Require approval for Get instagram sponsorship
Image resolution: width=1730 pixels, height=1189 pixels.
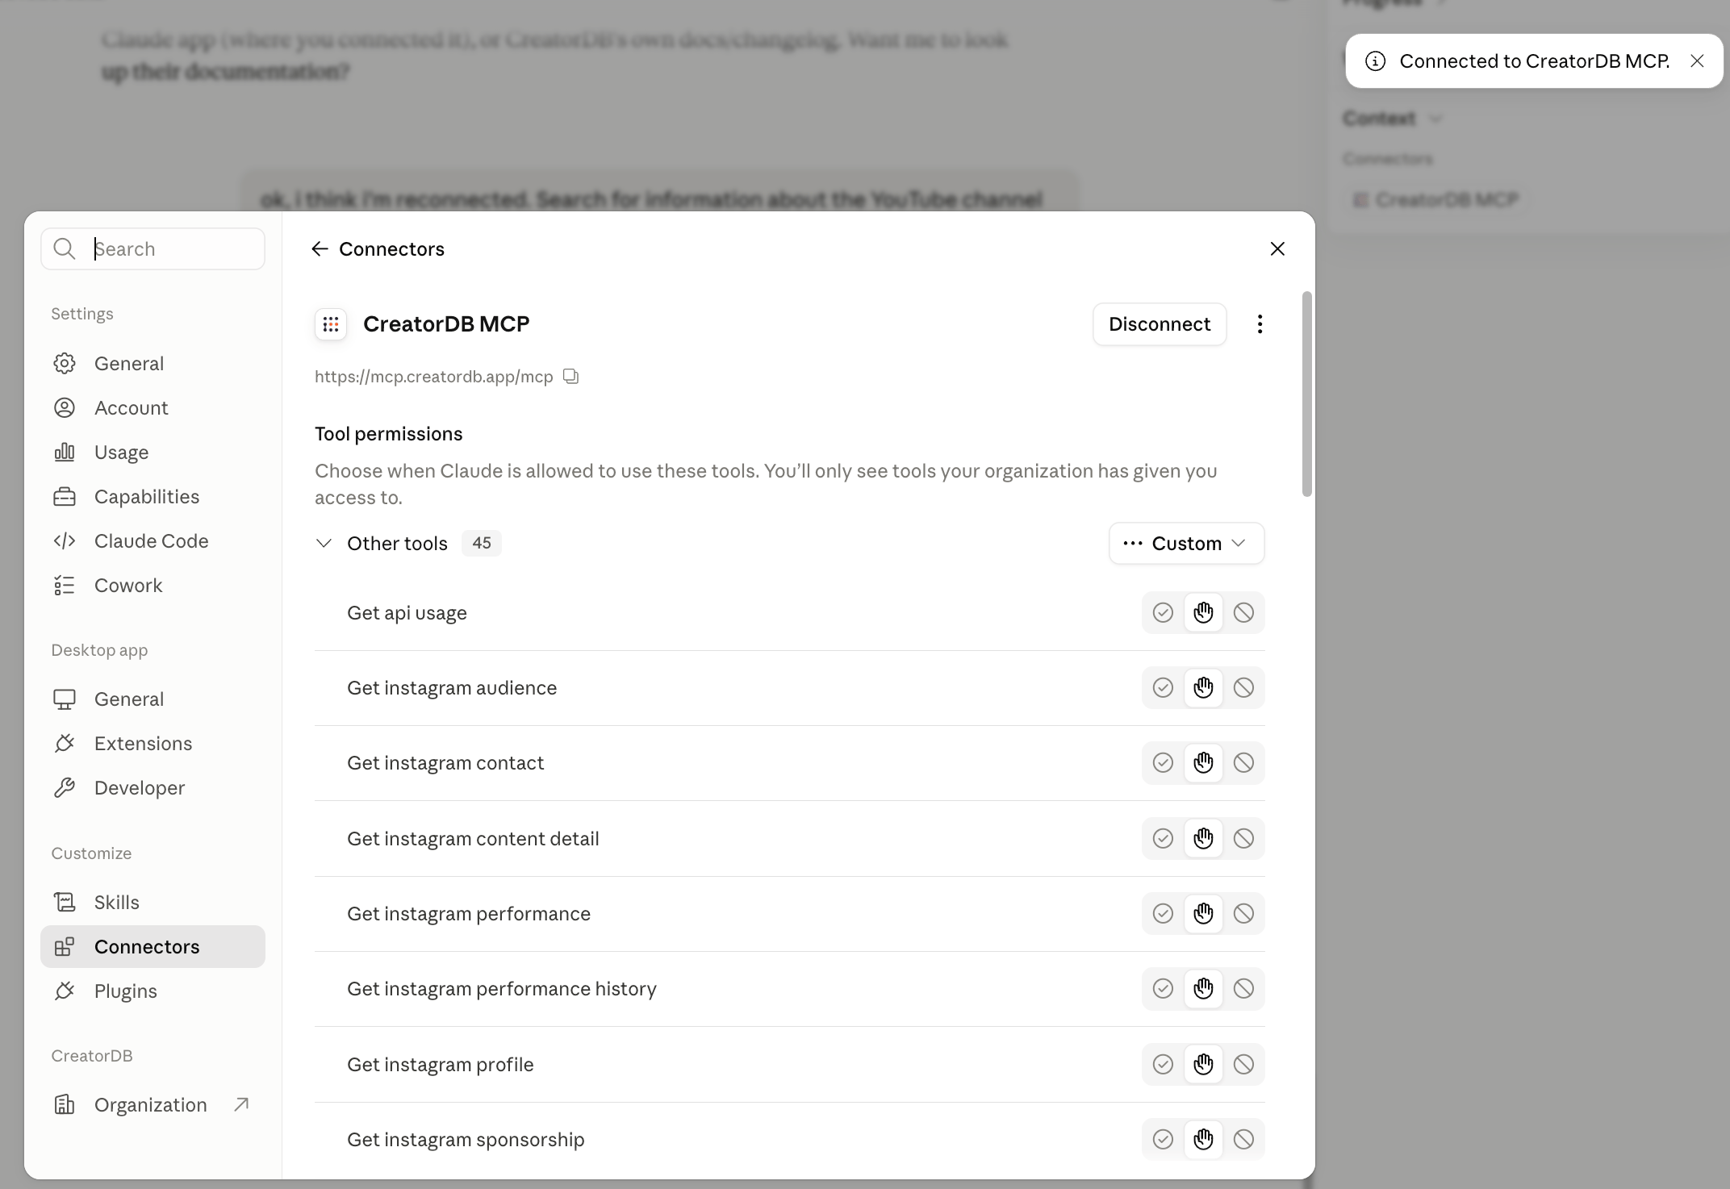1203,1140
